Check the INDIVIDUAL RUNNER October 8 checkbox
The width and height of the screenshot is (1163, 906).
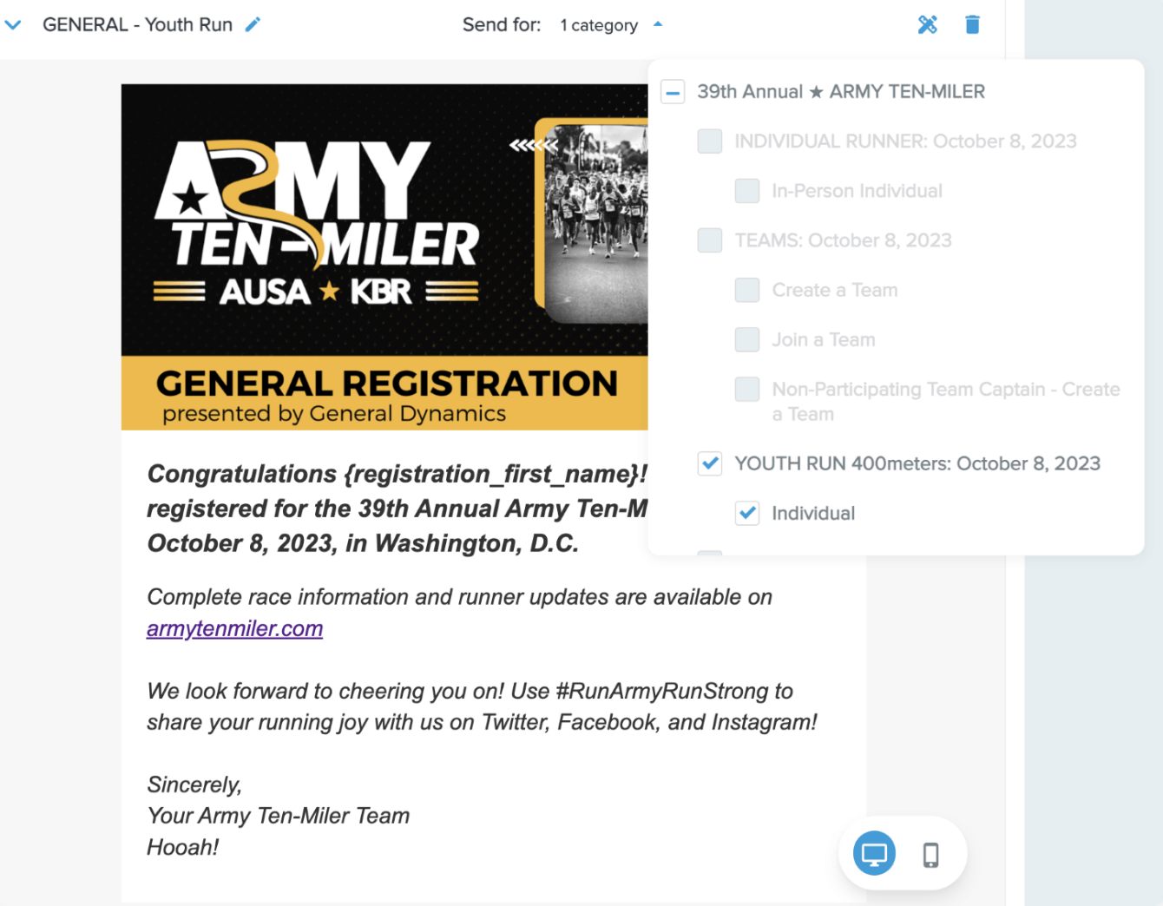coord(710,141)
